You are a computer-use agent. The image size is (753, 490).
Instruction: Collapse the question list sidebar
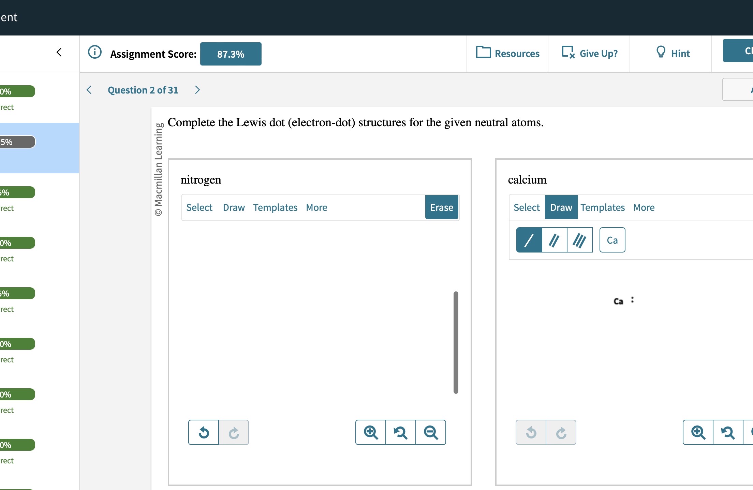pos(59,52)
